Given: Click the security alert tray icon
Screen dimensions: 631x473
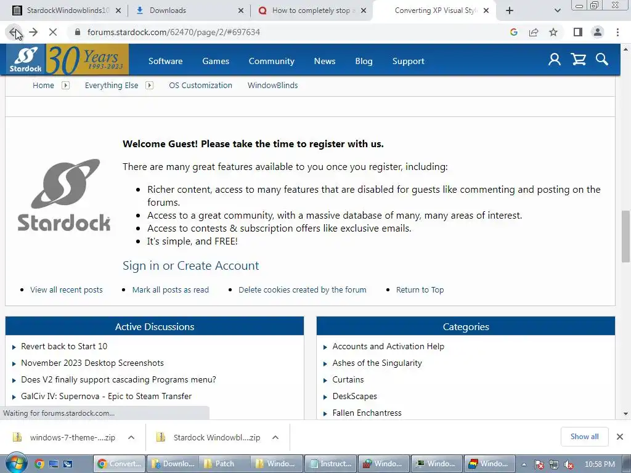Looking at the screenshot, I should (539, 464).
